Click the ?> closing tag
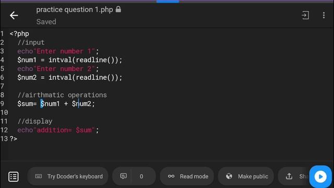Screen dimensions: 334x188 [x=14, y=139]
